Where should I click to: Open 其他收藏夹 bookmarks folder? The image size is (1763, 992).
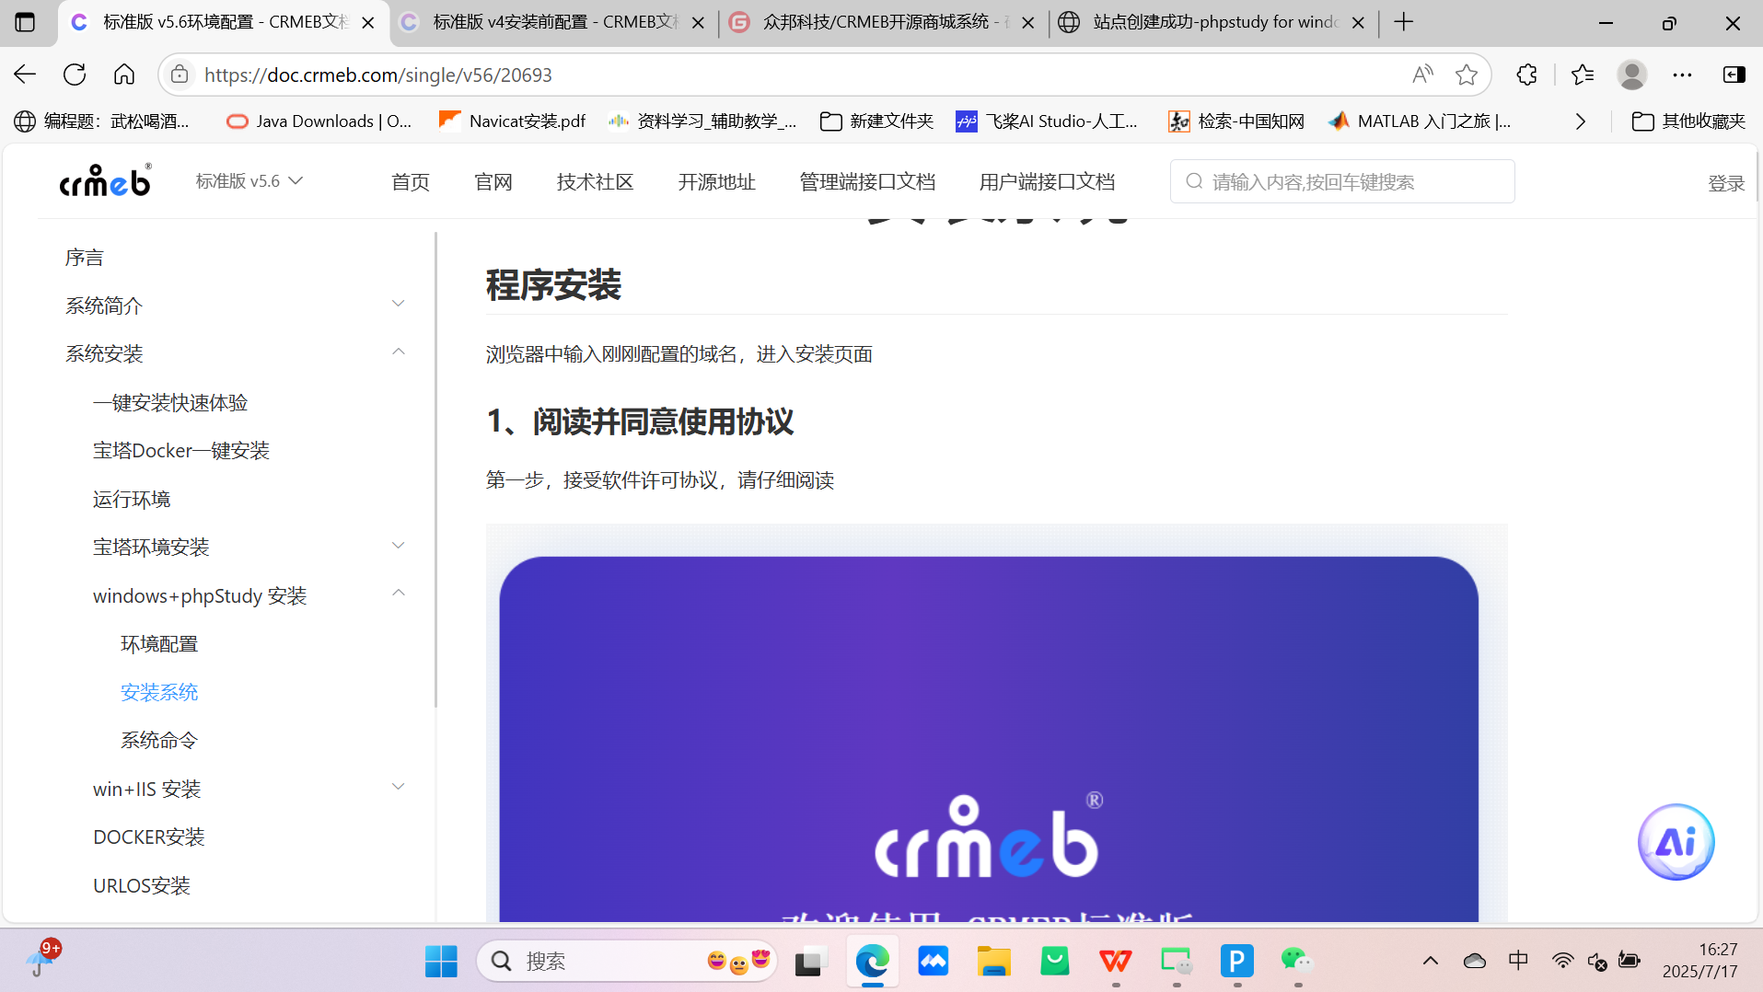pos(1688,121)
